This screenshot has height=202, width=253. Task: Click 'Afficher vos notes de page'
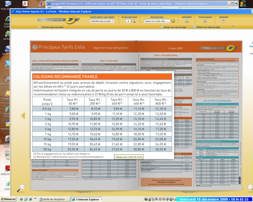(208, 27)
